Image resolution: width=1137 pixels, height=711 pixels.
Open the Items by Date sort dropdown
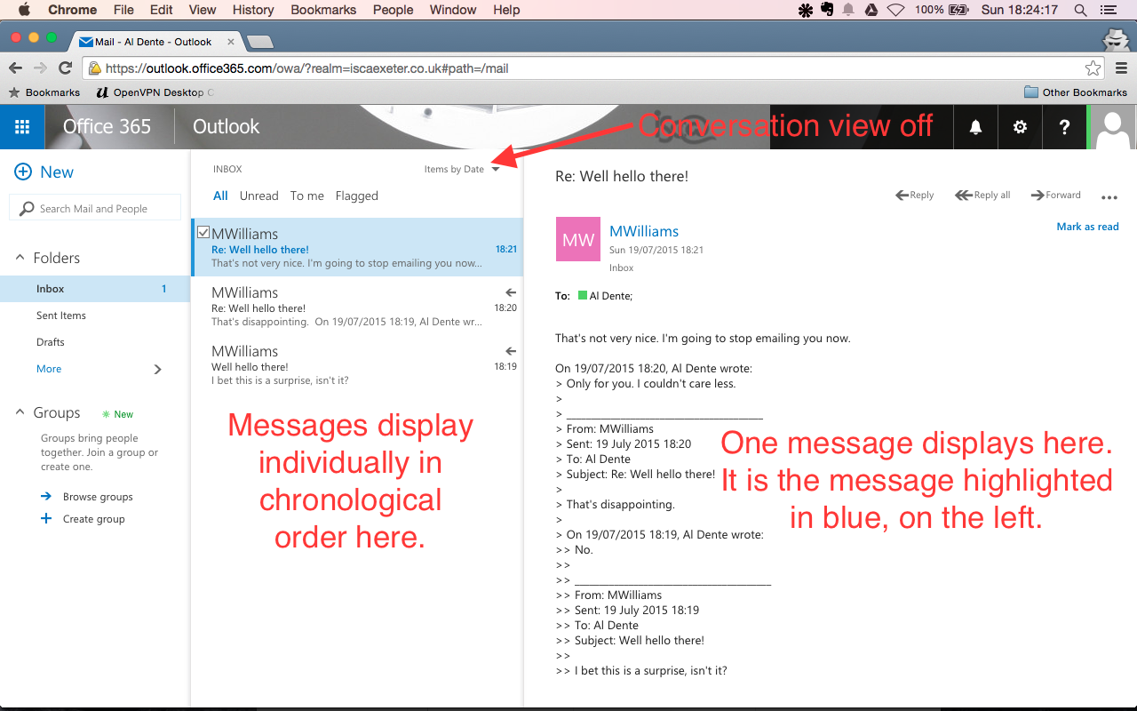pos(462,169)
